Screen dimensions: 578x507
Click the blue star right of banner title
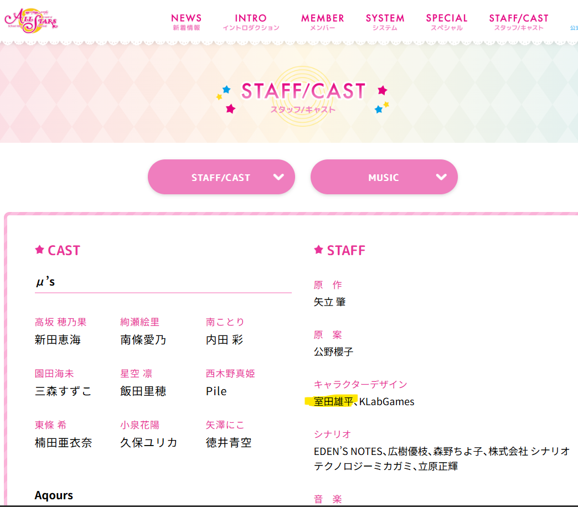pyautogui.click(x=379, y=109)
